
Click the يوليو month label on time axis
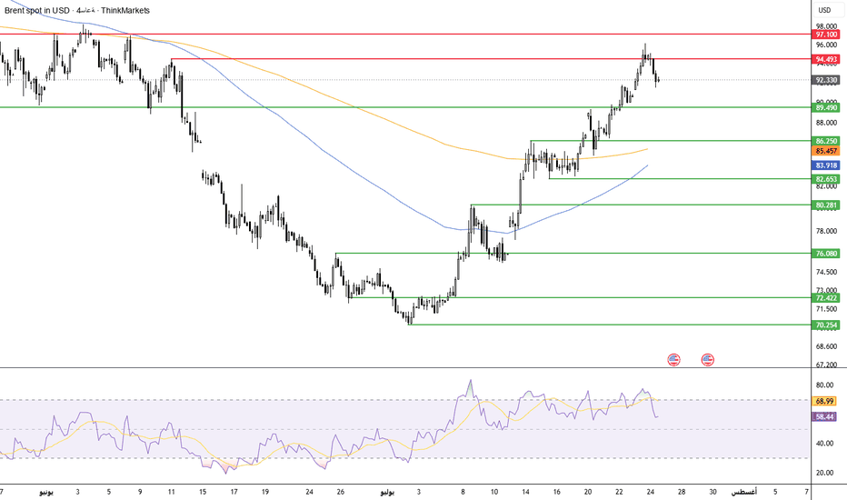[x=387, y=492]
